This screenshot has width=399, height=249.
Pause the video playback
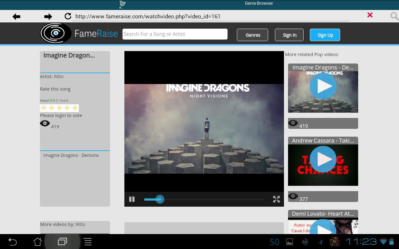(x=132, y=199)
